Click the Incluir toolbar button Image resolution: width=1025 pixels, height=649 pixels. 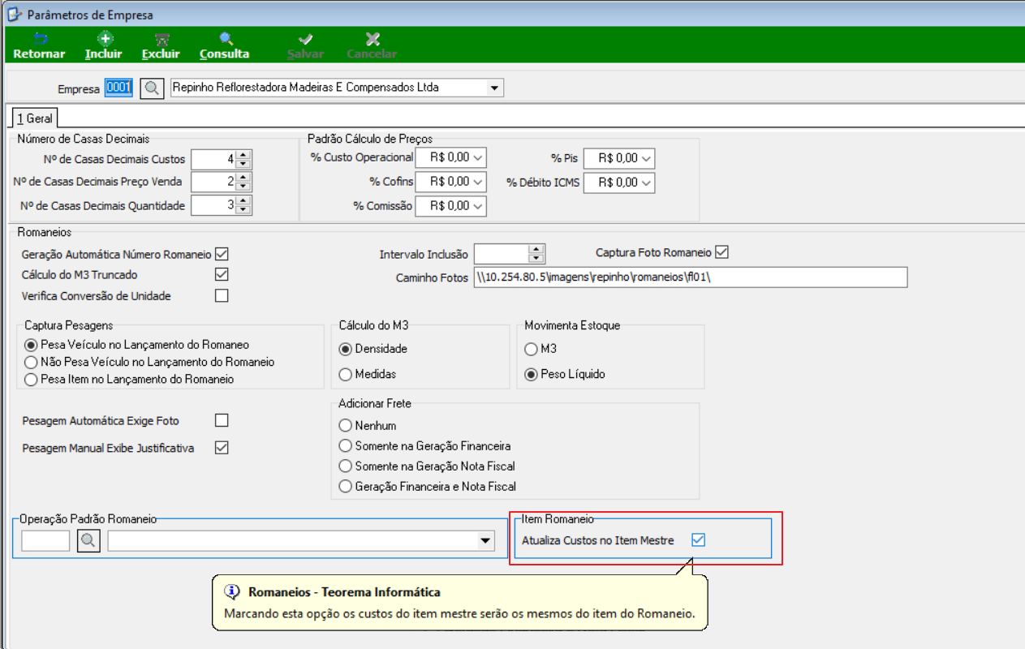(x=104, y=46)
